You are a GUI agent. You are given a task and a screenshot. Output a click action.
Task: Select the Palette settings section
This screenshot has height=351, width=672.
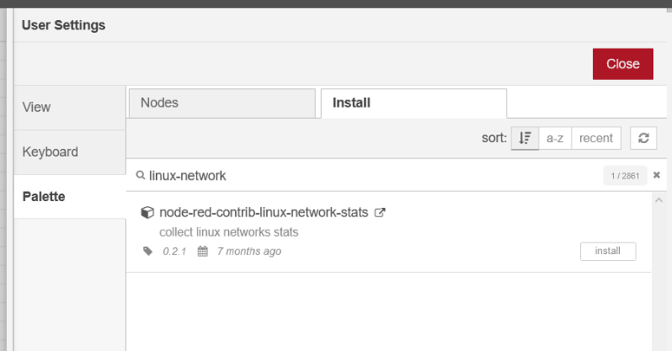click(70, 196)
